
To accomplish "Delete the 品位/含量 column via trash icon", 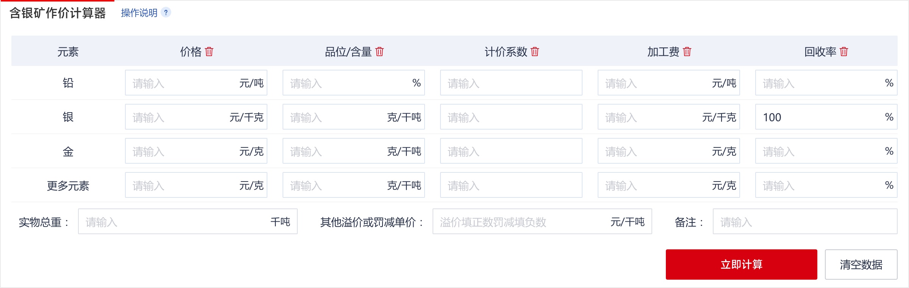I will 380,52.
